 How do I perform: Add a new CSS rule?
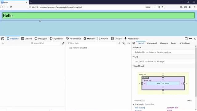coord(119,43)
